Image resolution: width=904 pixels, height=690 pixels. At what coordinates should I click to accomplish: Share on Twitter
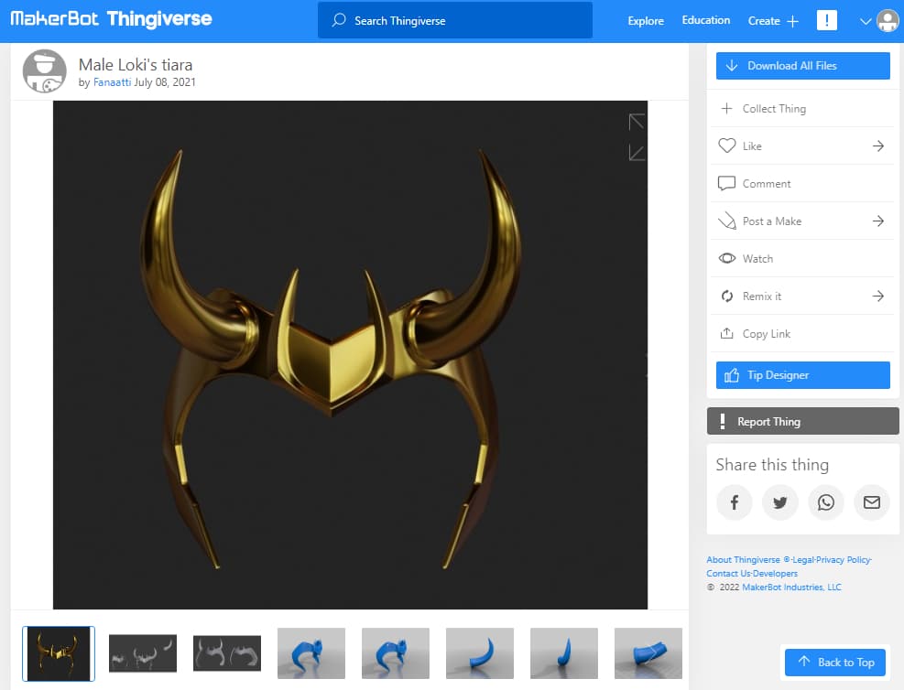780,502
